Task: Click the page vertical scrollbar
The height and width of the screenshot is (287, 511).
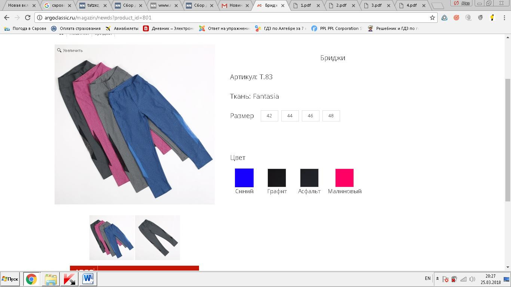Action: [508, 140]
